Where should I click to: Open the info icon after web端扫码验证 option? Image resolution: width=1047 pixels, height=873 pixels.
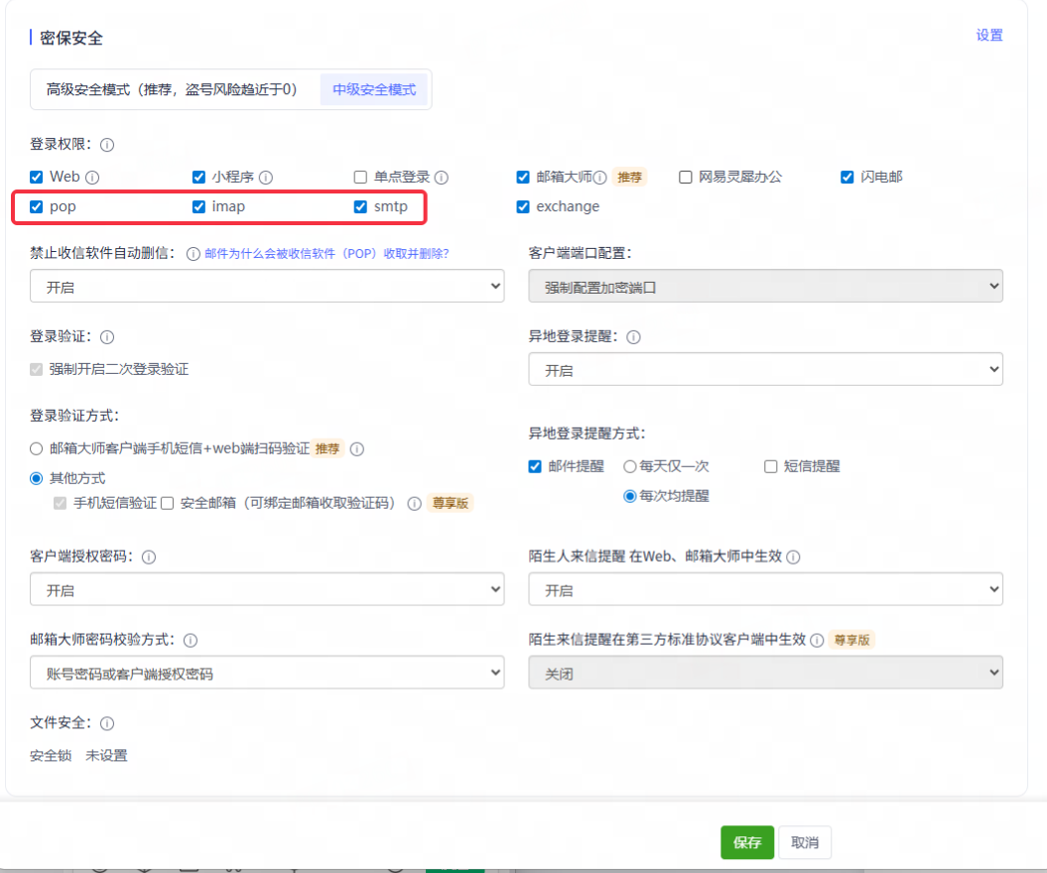coord(357,449)
